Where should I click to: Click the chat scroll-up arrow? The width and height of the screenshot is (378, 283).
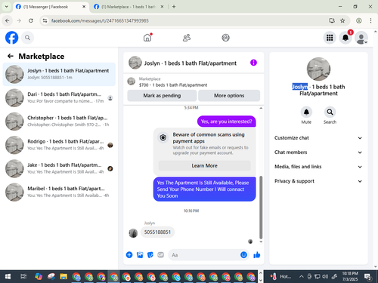[x=261, y=108]
